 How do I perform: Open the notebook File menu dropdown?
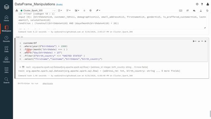coord(60,10)
